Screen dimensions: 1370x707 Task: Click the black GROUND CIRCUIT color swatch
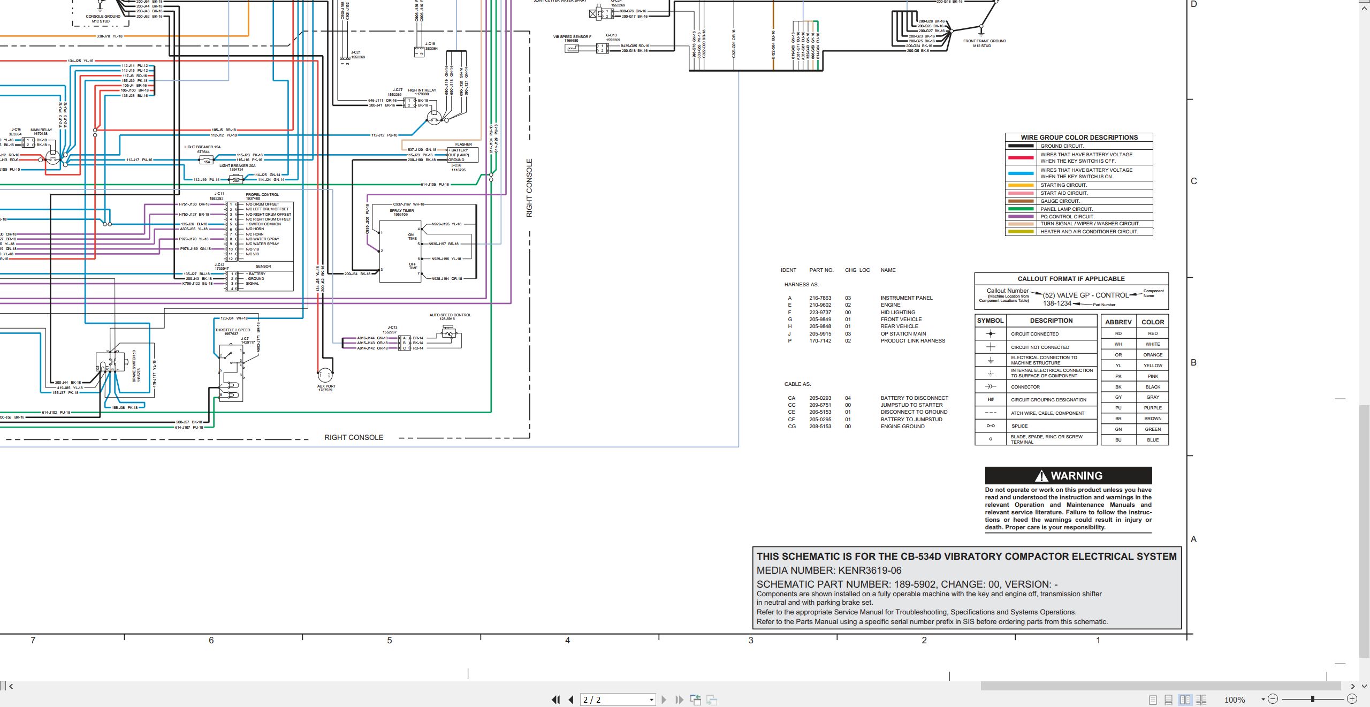pyautogui.click(x=1021, y=146)
